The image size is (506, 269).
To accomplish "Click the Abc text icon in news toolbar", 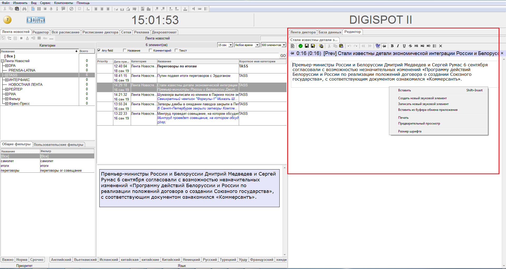I will [45, 38].
